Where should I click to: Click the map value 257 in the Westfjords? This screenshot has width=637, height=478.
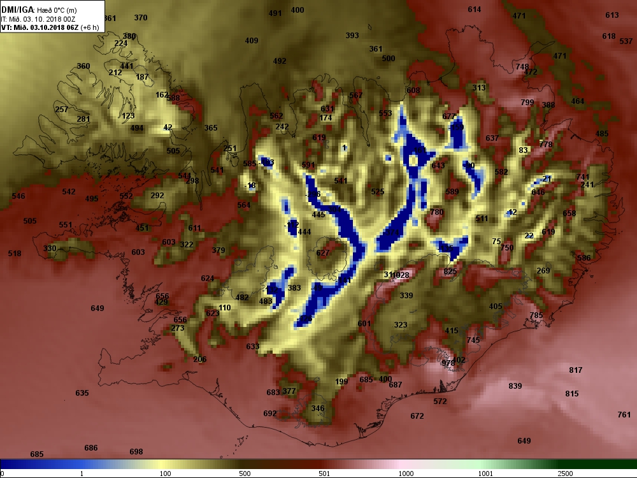(62, 110)
